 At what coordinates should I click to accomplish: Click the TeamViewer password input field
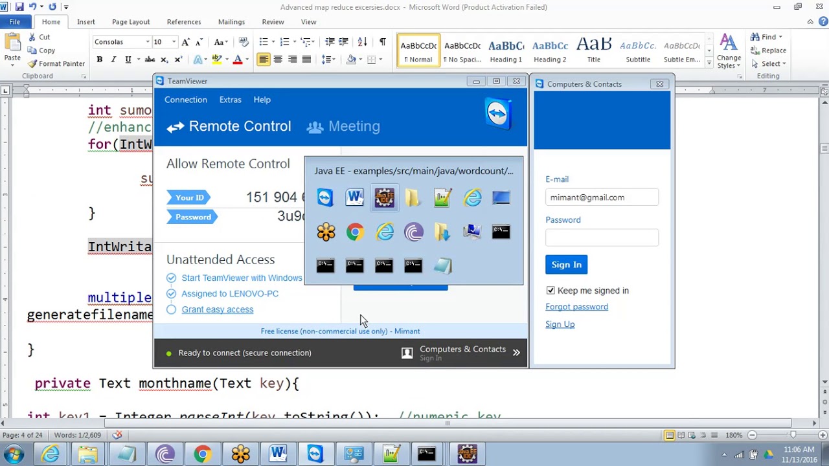pyautogui.click(x=602, y=238)
